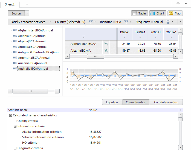Add a new sheet with plus button
This screenshot has height=150, width=191.
pyautogui.click(x=27, y=4)
